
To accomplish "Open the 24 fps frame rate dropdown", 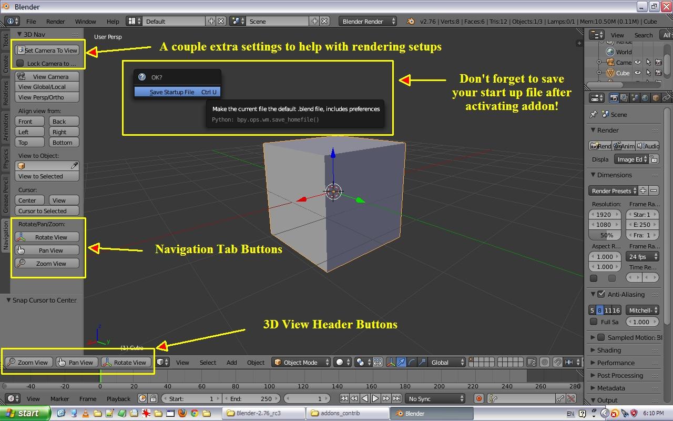I will (x=642, y=256).
